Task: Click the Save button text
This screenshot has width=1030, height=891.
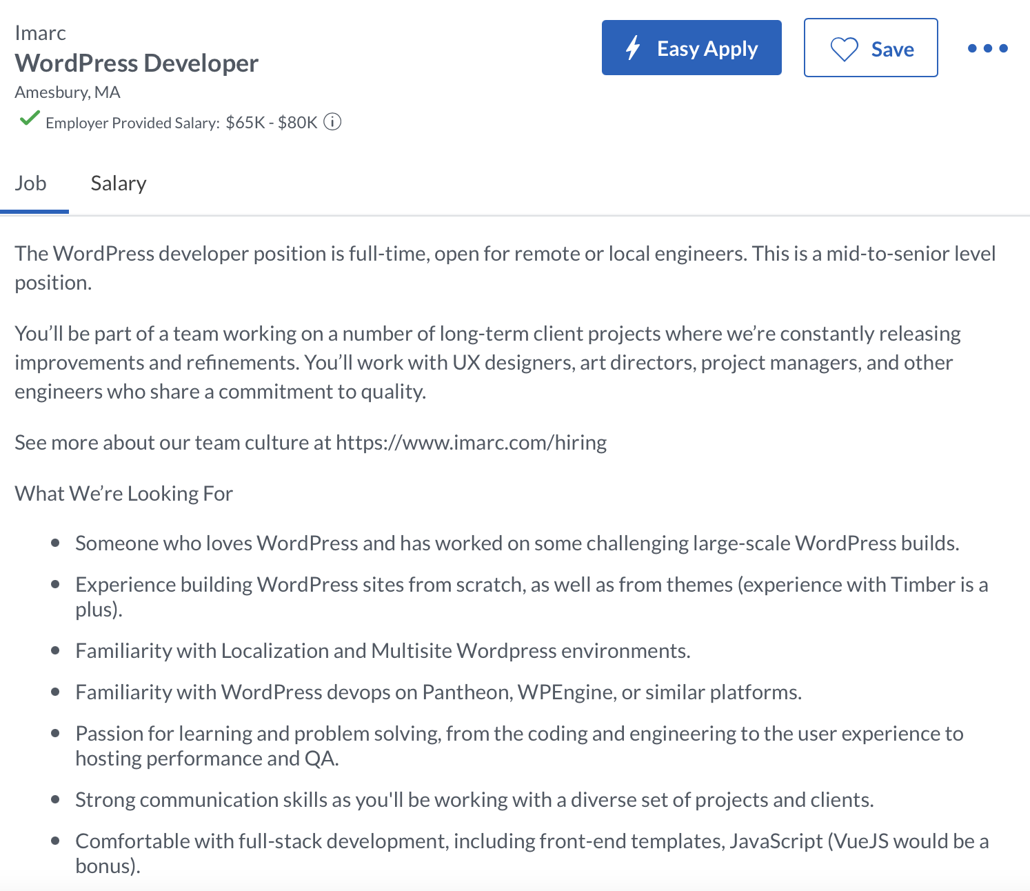Action: tap(893, 50)
